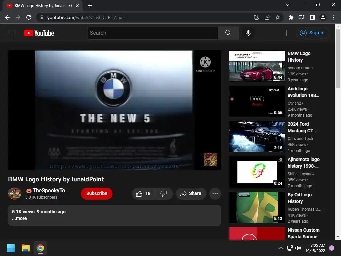Open Chrome three-dot menu

tap(334, 17)
